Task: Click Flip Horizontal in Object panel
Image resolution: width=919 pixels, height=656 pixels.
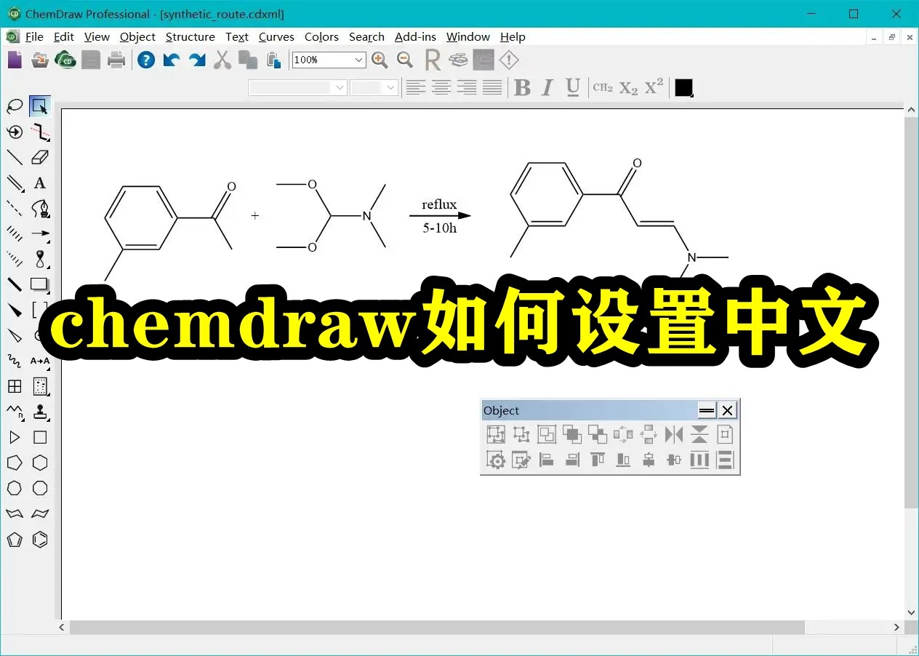Action: [674, 435]
